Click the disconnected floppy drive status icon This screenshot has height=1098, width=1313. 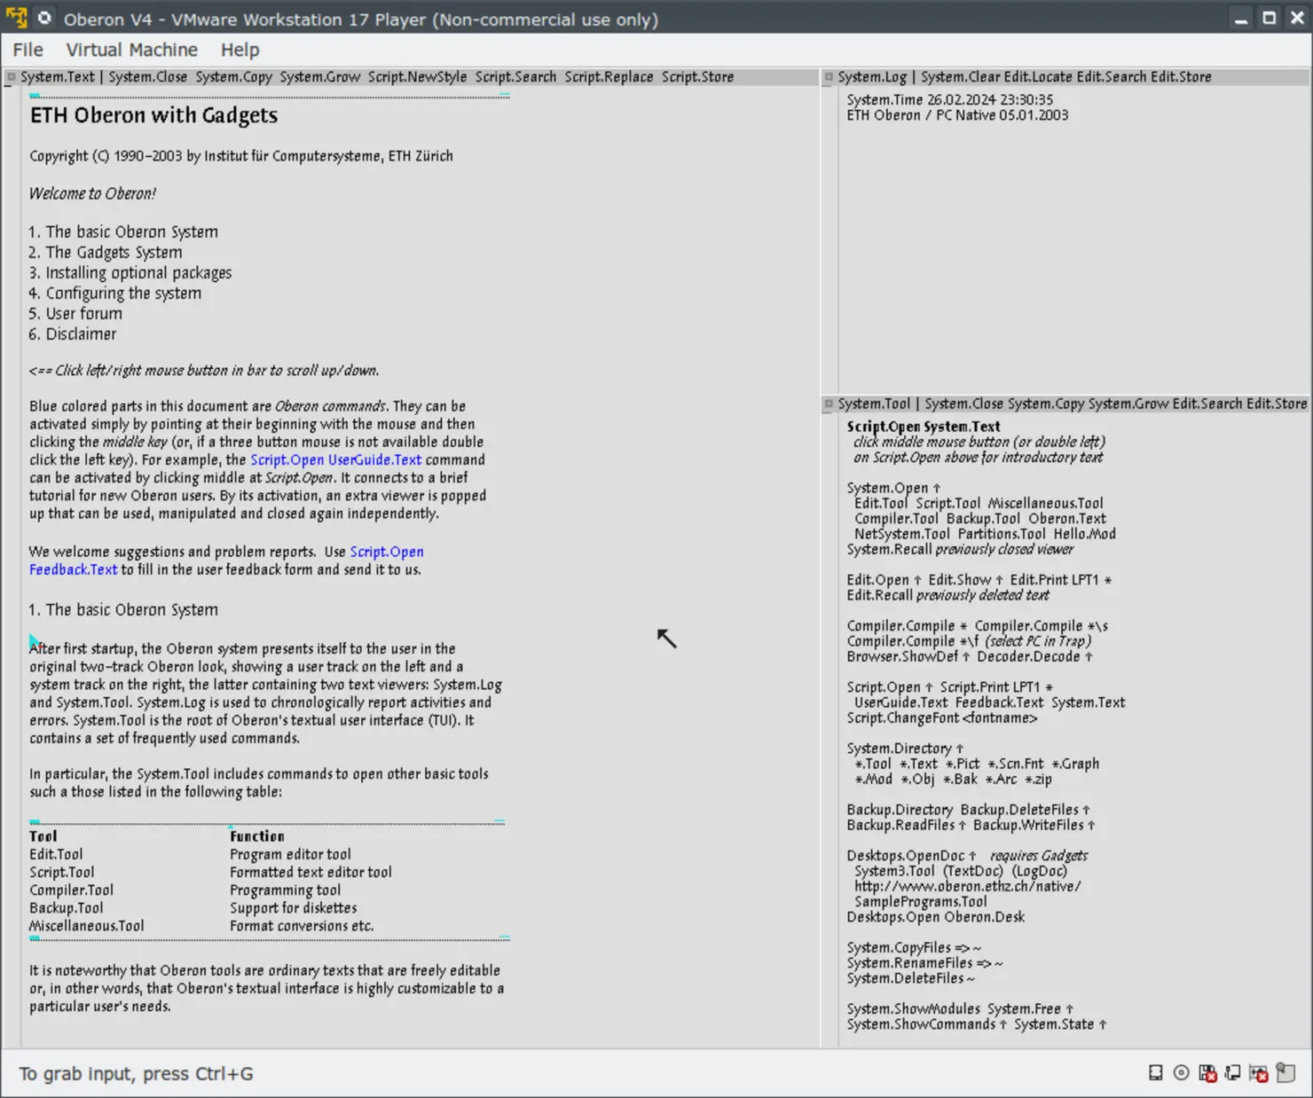tap(1207, 1073)
